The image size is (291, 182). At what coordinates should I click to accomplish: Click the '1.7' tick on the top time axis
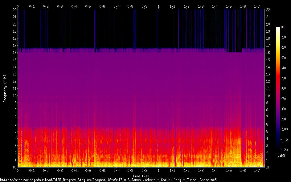257,6
